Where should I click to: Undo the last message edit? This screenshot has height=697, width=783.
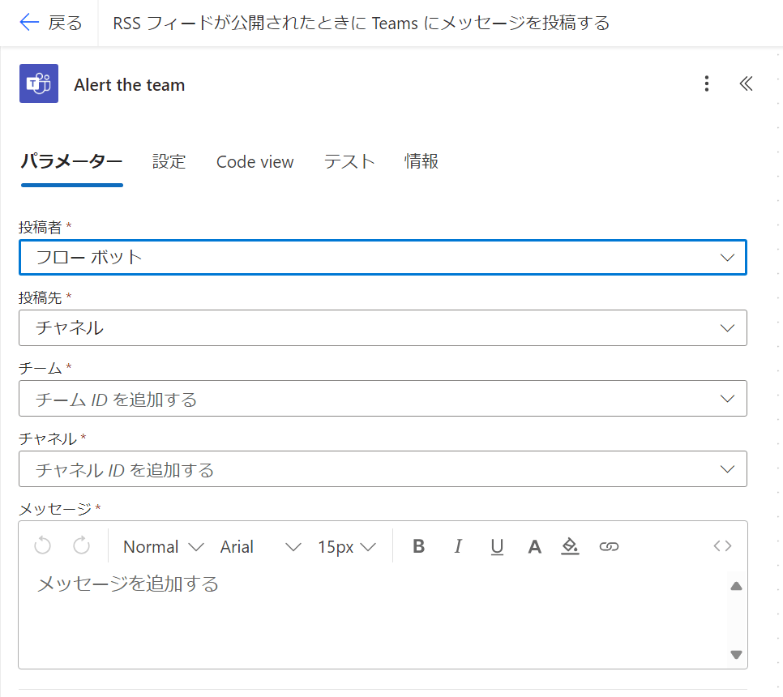coord(42,545)
